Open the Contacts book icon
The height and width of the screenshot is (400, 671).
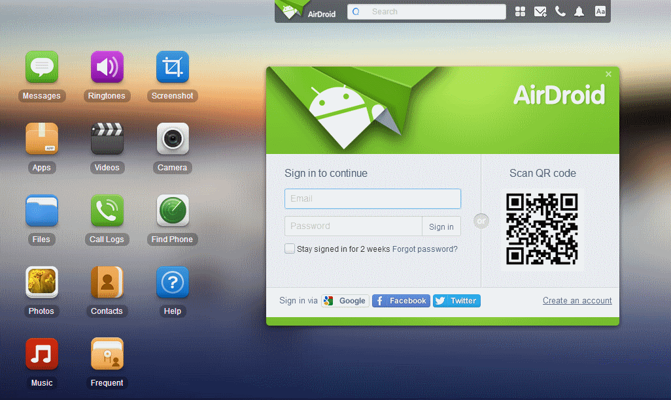tap(107, 282)
